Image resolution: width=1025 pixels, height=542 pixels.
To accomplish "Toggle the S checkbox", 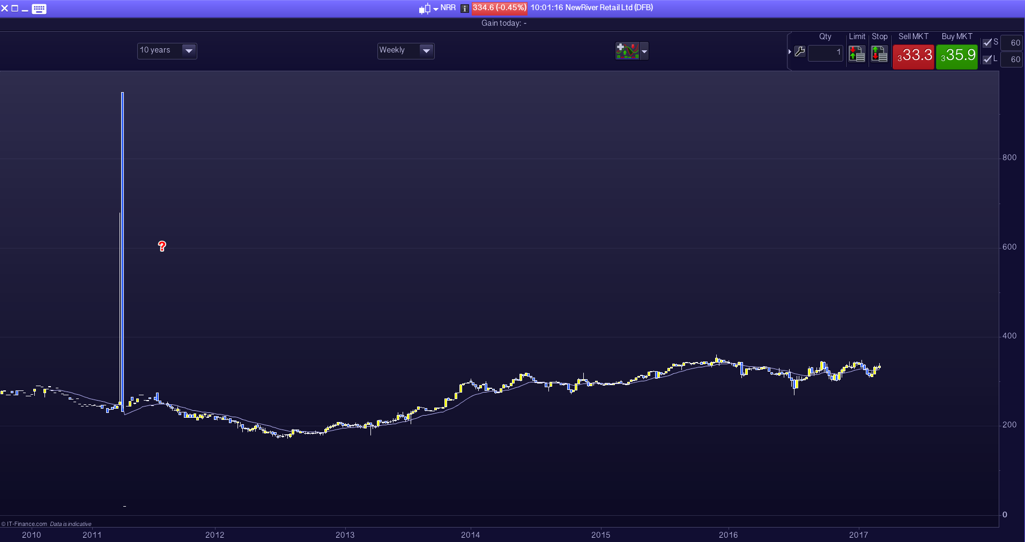I will click(x=987, y=43).
